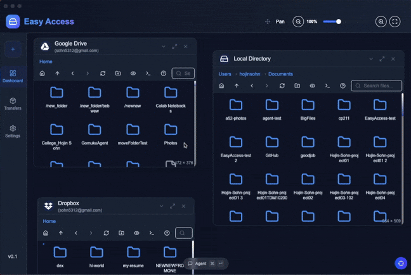Click the Search files field in Local Directory

(376, 86)
